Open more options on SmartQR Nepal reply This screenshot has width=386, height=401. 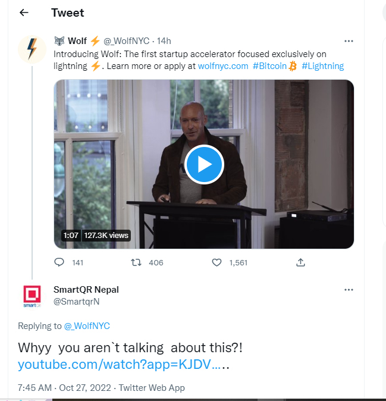point(349,290)
